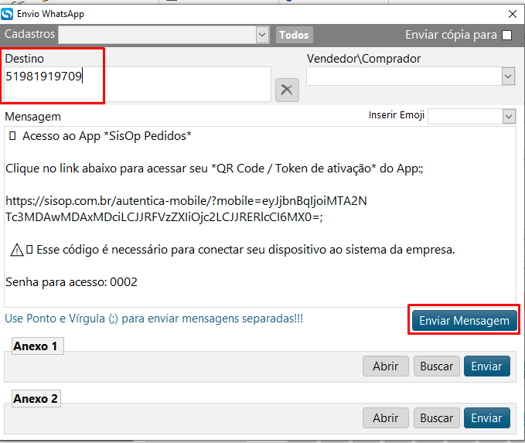Click Abrir in Anexo 2
This screenshot has height=443, width=525.
(x=385, y=417)
